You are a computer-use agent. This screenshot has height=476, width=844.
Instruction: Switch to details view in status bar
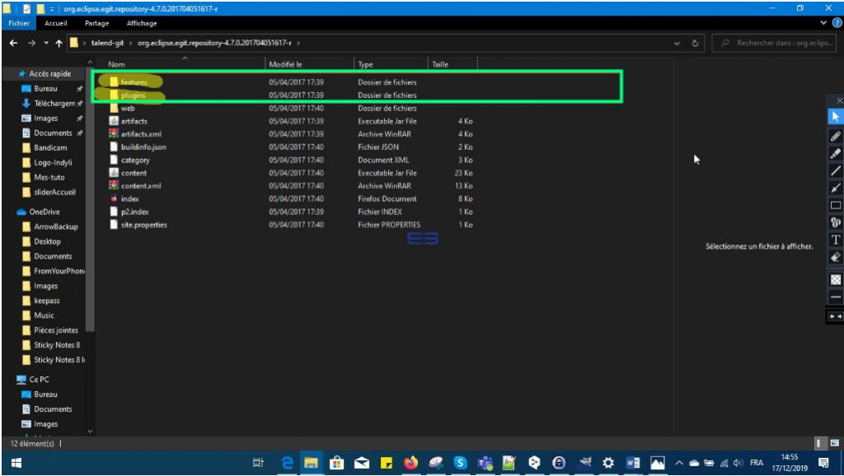pyautogui.click(x=819, y=443)
